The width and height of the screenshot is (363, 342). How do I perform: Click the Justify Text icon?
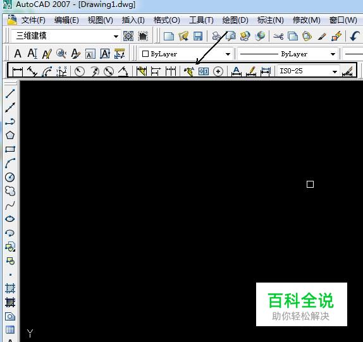[x=105, y=54]
